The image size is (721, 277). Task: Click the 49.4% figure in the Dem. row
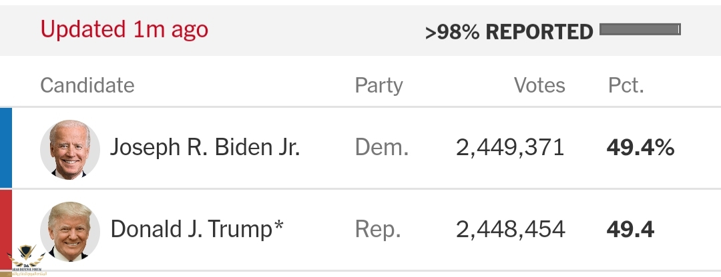coord(640,148)
